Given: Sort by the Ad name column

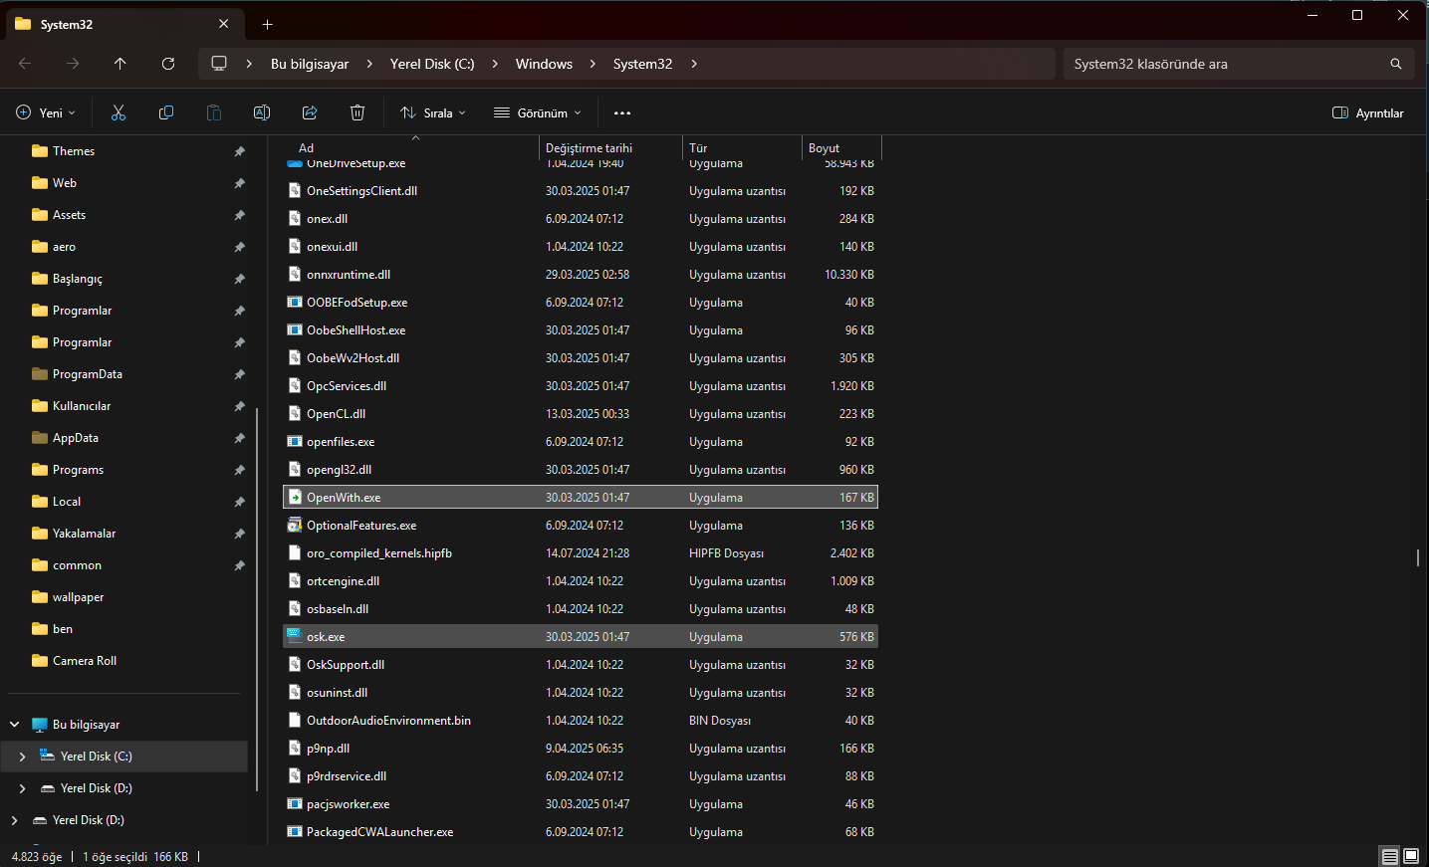Looking at the screenshot, I should [x=411, y=147].
